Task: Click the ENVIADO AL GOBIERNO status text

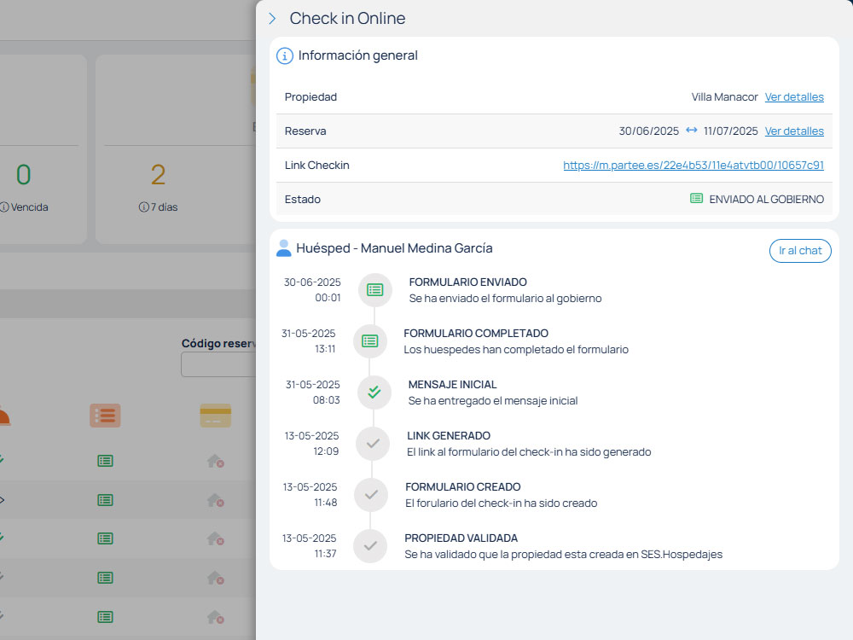Action: click(x=767, y=199)
